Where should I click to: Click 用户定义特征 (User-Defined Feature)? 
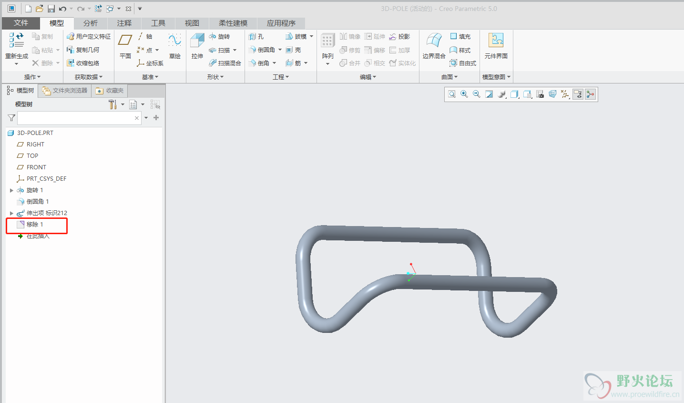click(89, 36)
